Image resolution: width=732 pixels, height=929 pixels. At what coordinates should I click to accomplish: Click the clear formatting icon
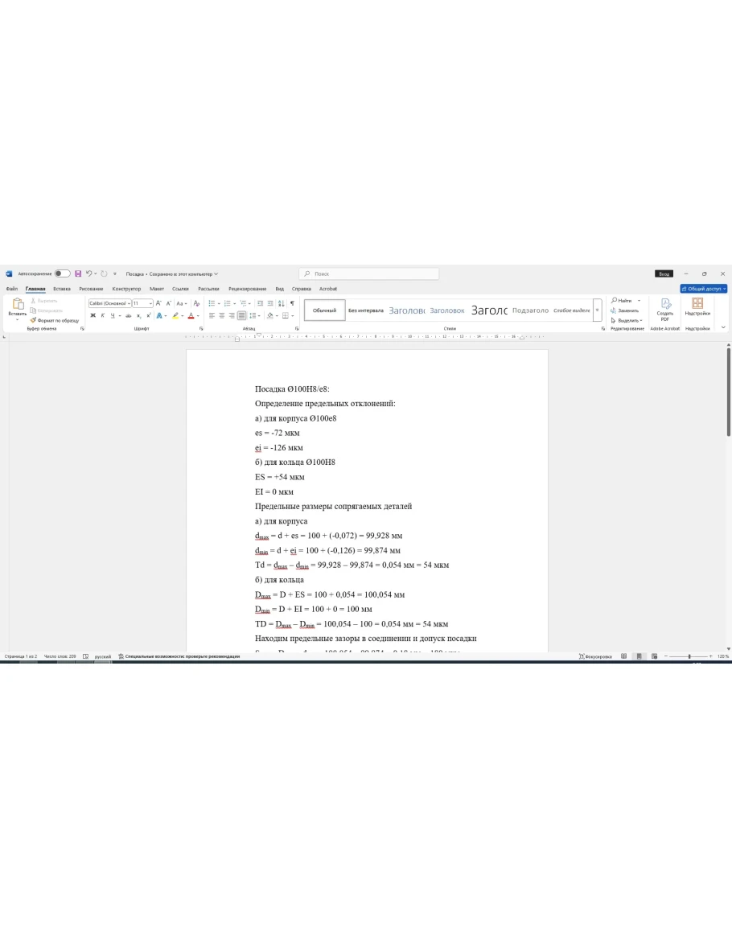tap(196, 303)
